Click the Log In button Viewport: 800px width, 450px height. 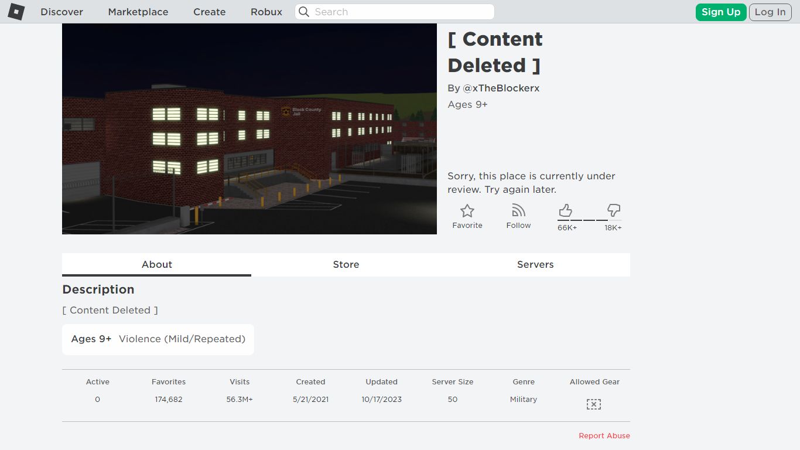[x=770, y=12]
